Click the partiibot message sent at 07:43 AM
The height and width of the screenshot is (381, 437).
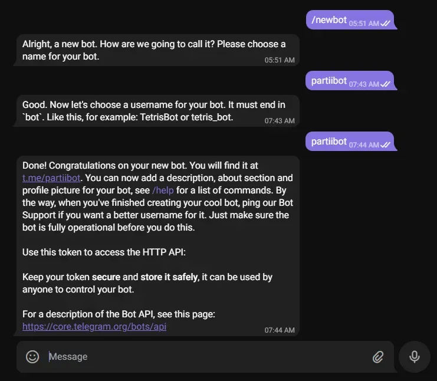328,81
